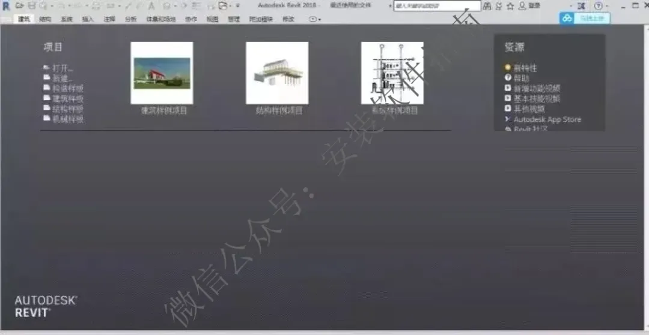Open the Help question mark icon
Image resolution: width=649 pixels, height=335 pixels.
599,6
